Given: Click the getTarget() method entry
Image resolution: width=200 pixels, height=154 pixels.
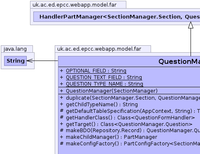Looking at the screenshot, I should point(129,124).
